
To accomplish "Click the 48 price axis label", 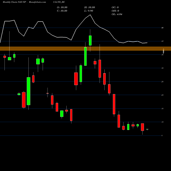I will tap(162, 28).
